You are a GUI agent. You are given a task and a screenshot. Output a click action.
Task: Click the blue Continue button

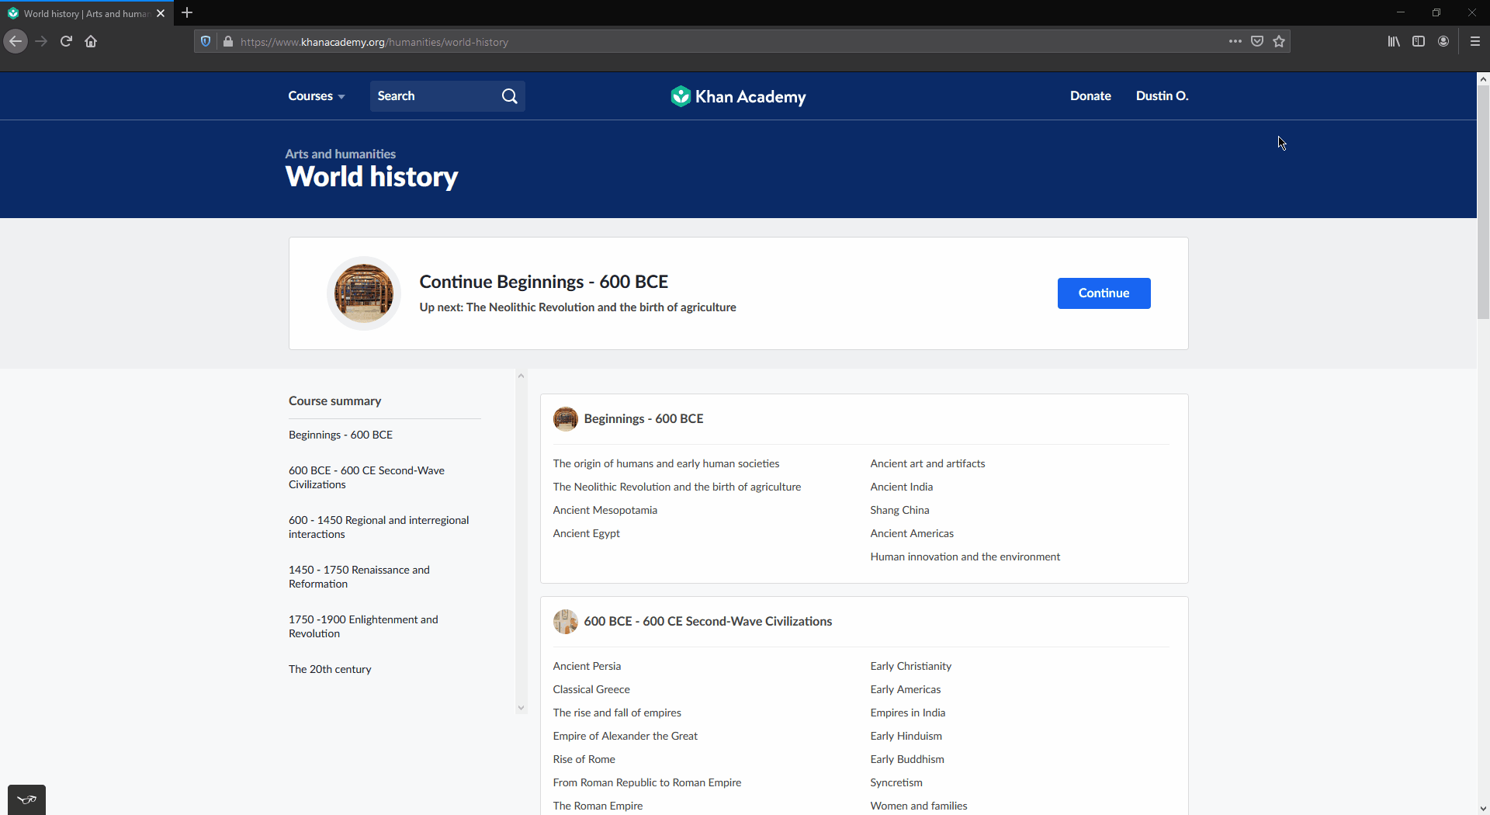click(1104, 293)
